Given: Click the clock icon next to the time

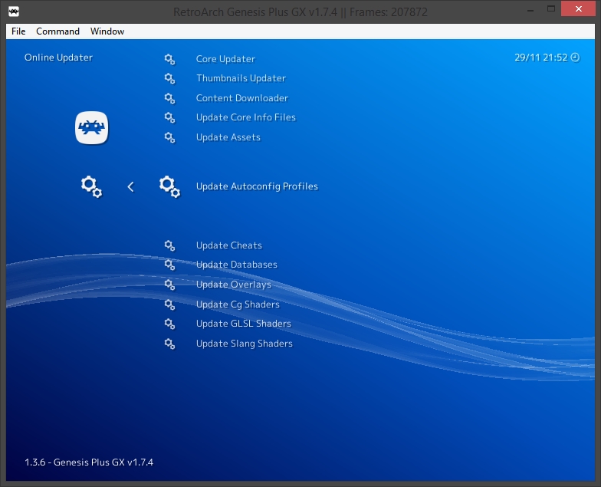Looking at the screenshot, I should 575,58.
